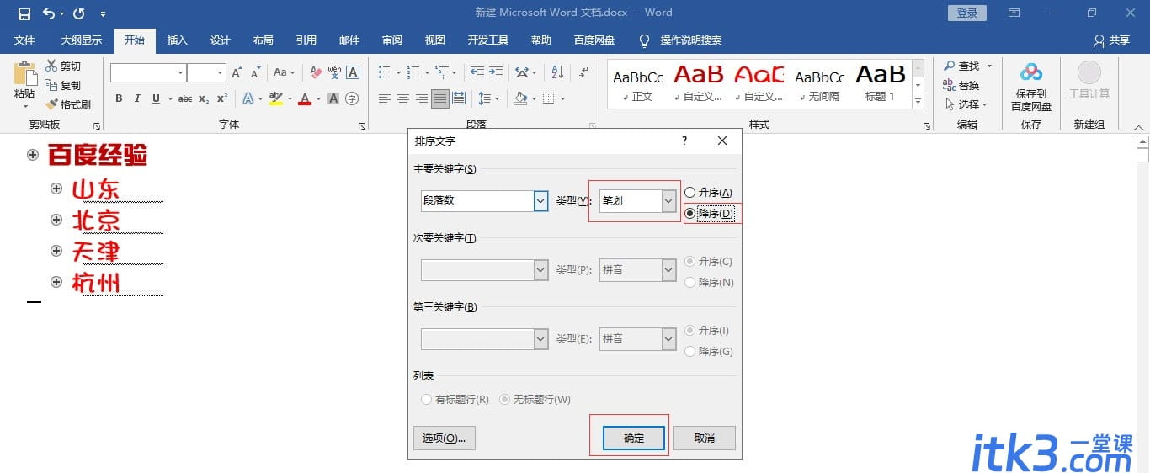Viewport: 1150px width, 473px height.
Task: Click the 确定 (OK) button
Action: click(633, 438)
